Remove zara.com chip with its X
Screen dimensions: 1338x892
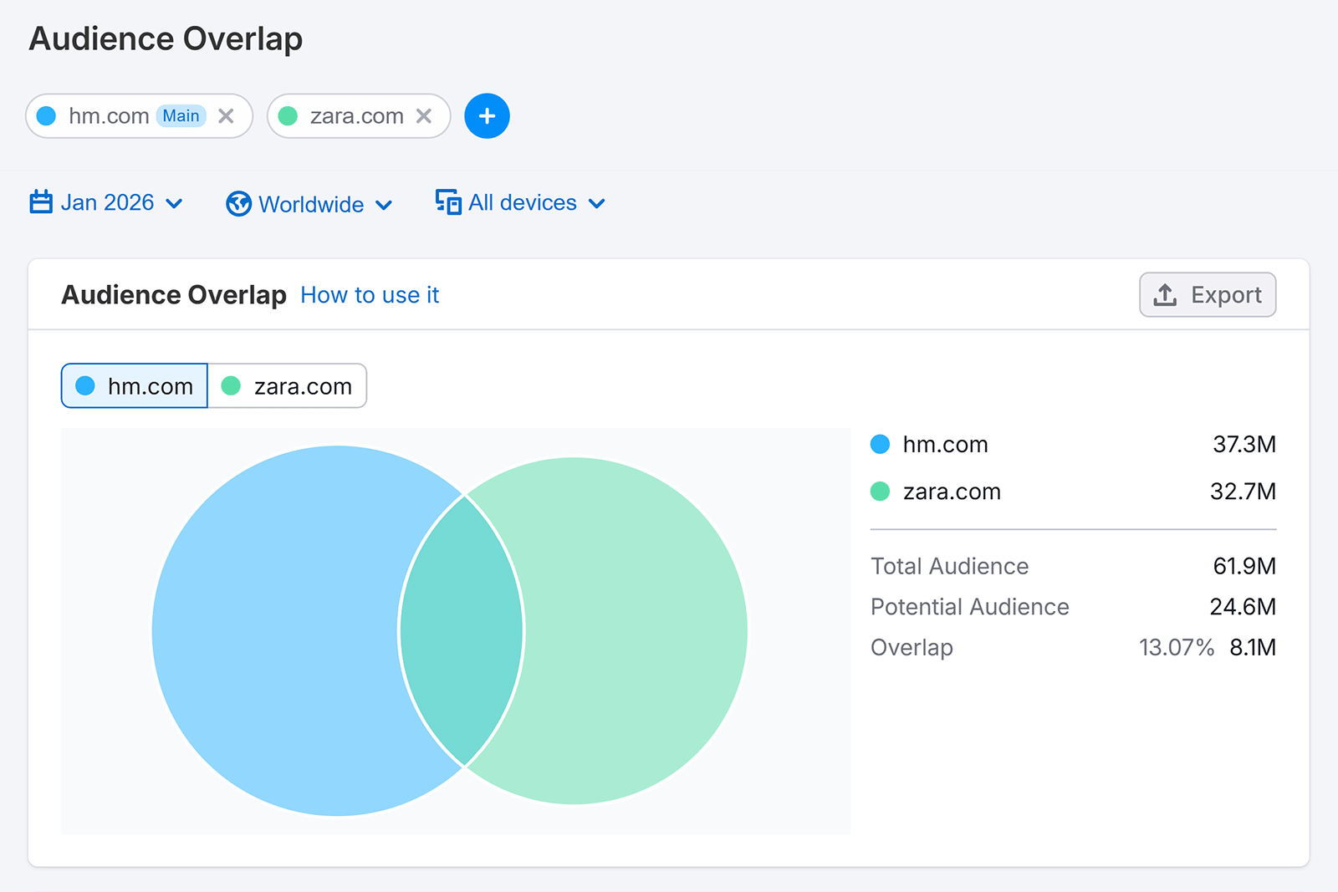[424, 116]
